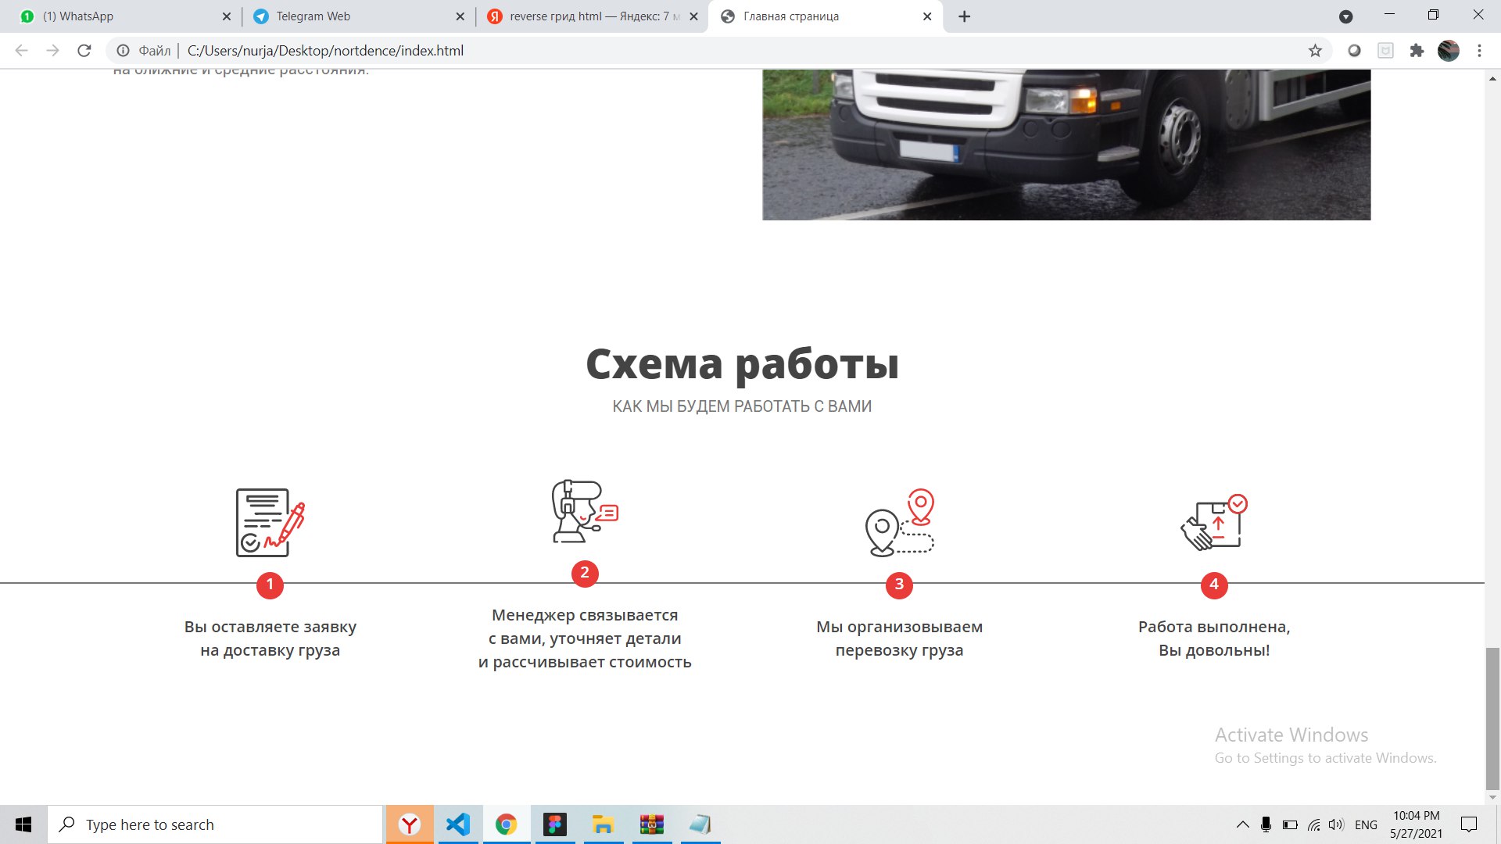
Task: Open the Extensions puzzle menu
Action: (1417, 51)
